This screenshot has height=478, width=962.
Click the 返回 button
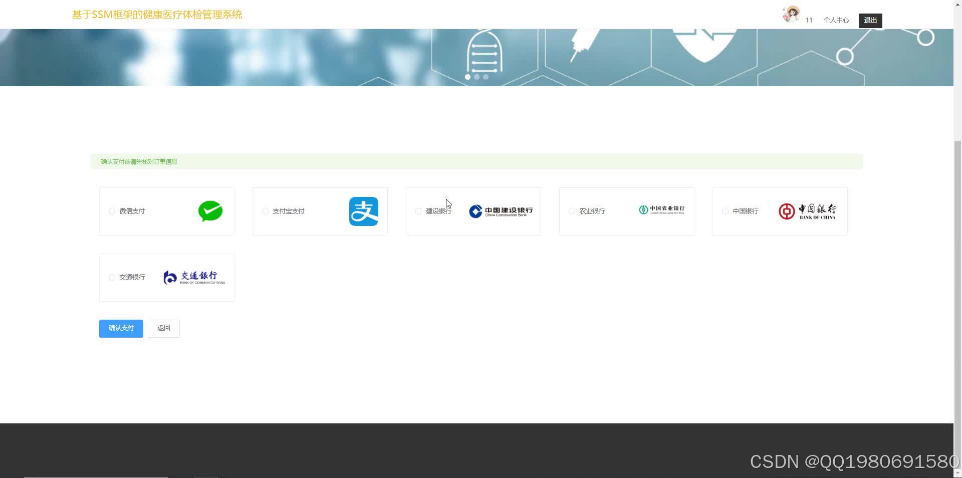click(x=164, y=328)
